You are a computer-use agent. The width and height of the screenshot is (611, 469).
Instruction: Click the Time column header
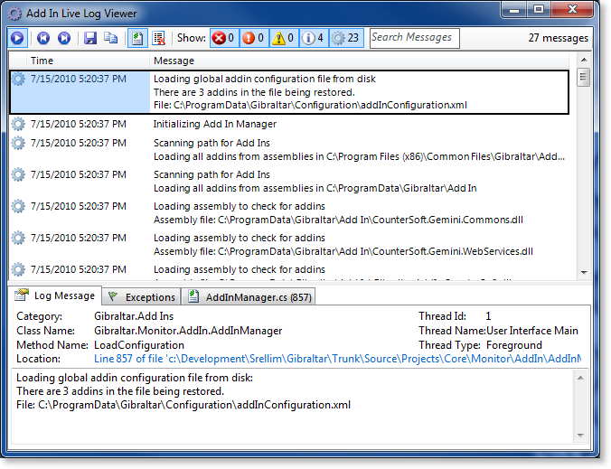(42, 61)
